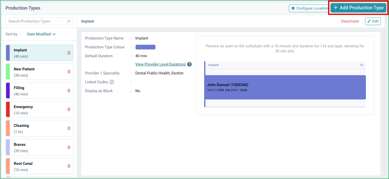Click 'Dental Public Health, Dentist' speciality text
Image resolution: width=389 pixels, height=179 pixels.
(159, 73)
